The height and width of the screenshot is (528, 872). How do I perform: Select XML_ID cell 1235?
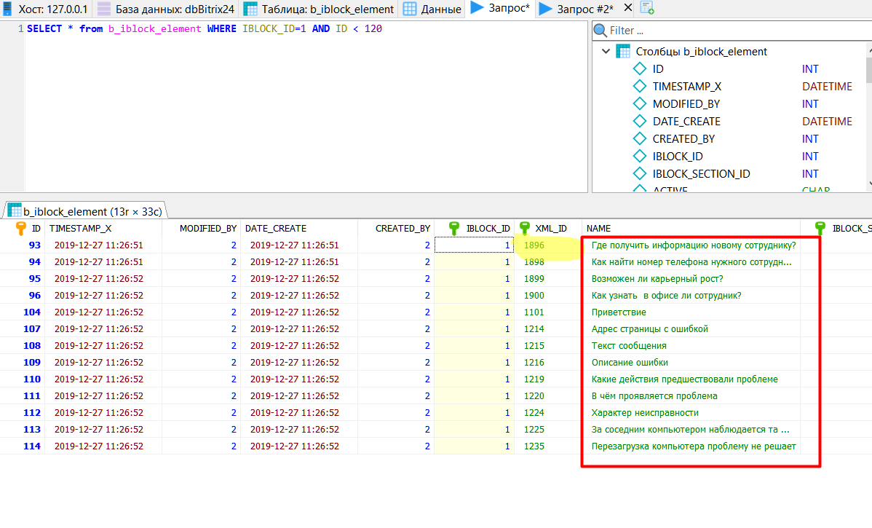548,446
